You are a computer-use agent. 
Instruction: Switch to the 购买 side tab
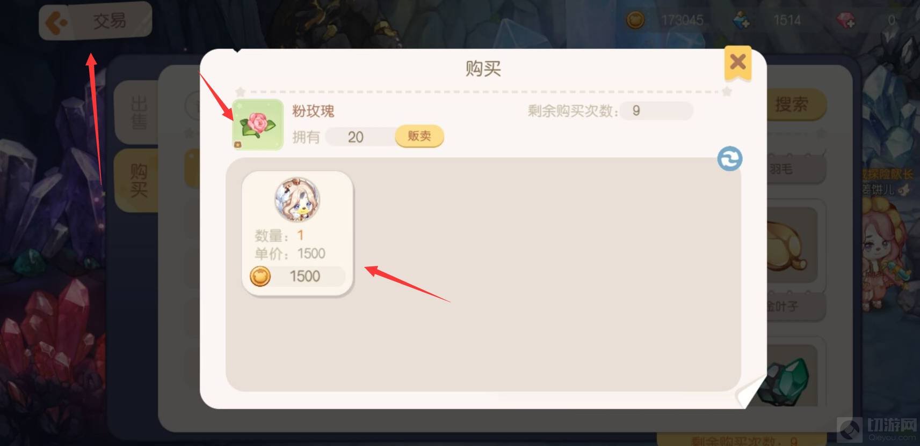pos(139,181)
